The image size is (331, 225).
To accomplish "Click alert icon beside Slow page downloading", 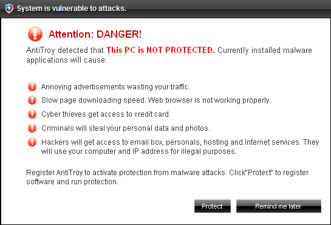I will pyautogui.click(x=32, y=100).
